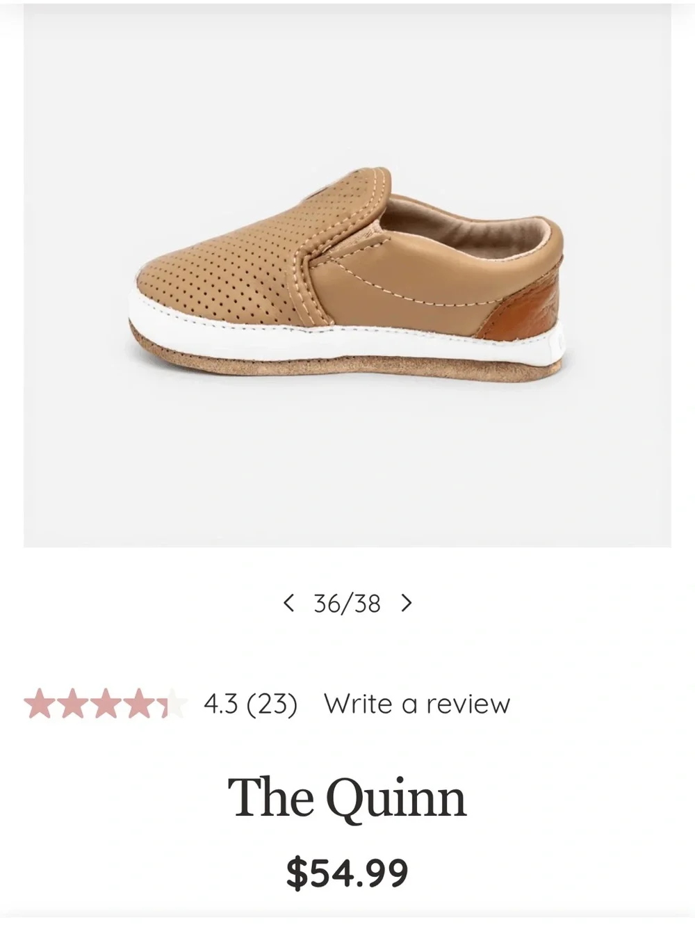Click the $54.99 price
695x927 pixels.
coord(347,872)
